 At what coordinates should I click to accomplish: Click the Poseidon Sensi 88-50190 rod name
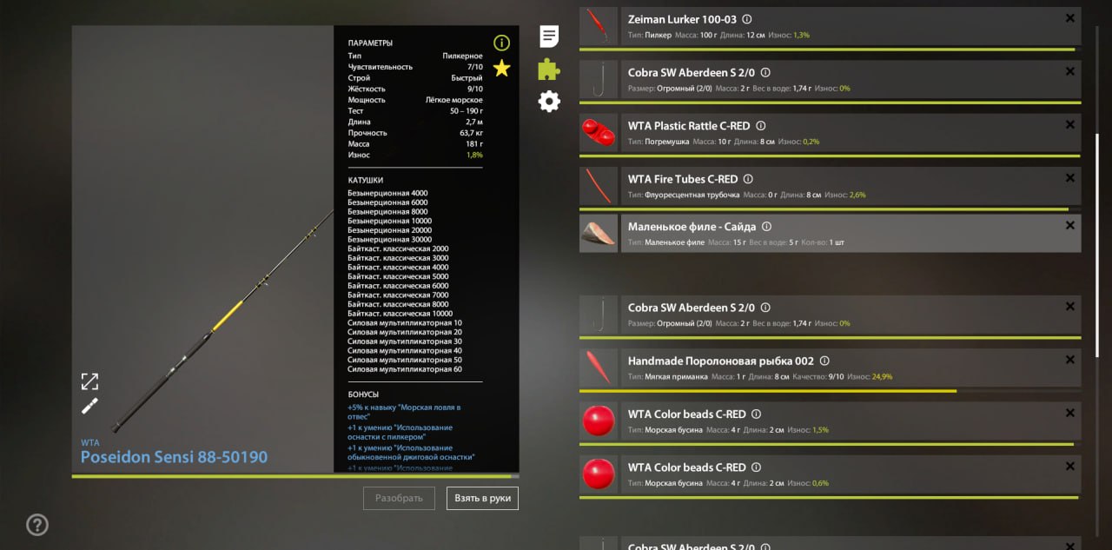[174, 457]
